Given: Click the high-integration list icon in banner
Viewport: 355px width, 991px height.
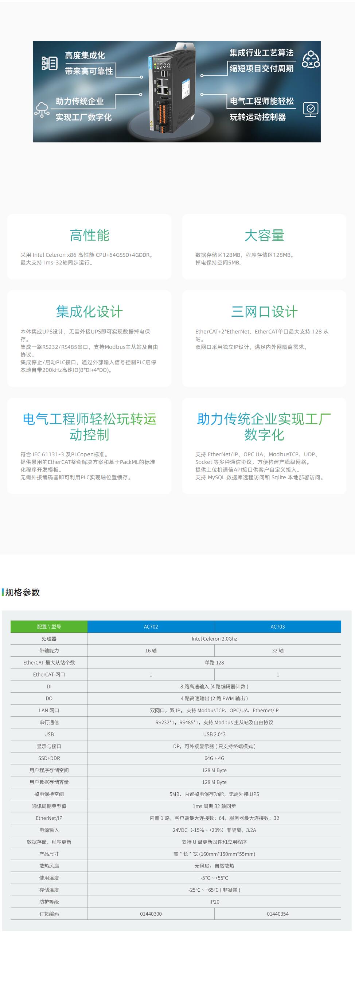Looking at the screenshot, I should [50, 63].
